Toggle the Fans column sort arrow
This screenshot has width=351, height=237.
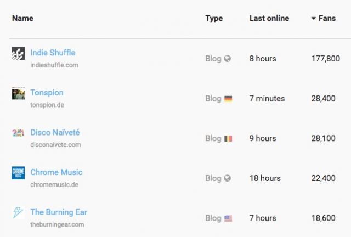(x=314, y=18)
